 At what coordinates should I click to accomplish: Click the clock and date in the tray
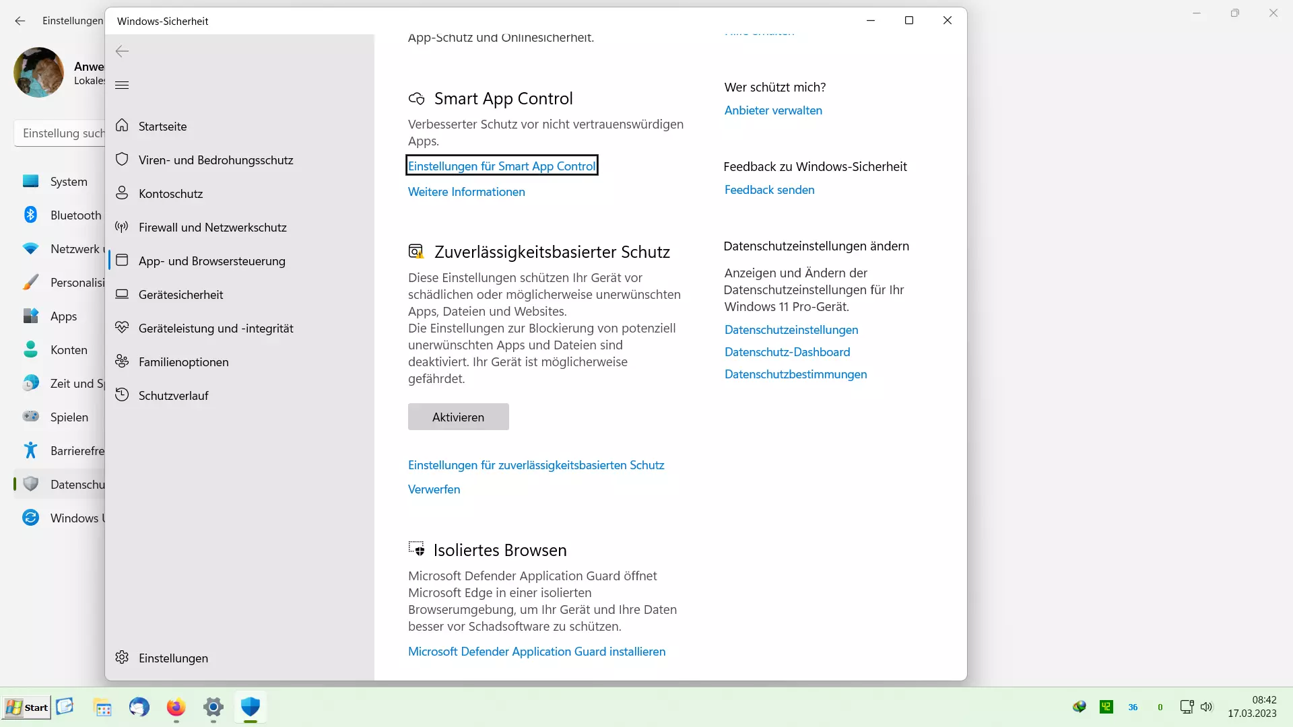point(1252,707)
